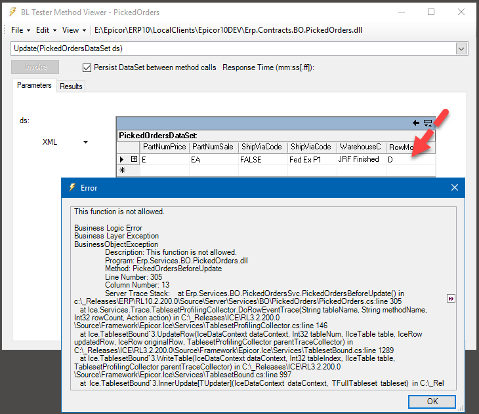Click the 'Fed Ex P1' cell
This screenshot has width=479, height=414.
[x=312, y=159]
